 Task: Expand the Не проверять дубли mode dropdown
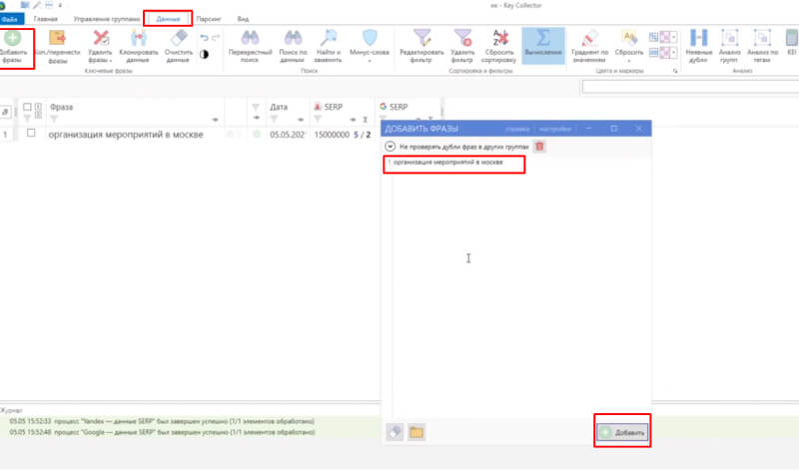pos(390,147)
